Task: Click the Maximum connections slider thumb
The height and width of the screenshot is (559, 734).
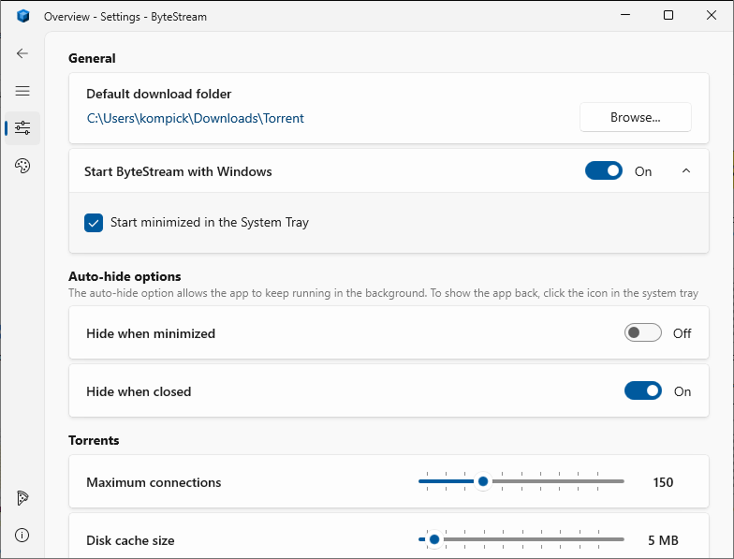Action: coord(483,481)
